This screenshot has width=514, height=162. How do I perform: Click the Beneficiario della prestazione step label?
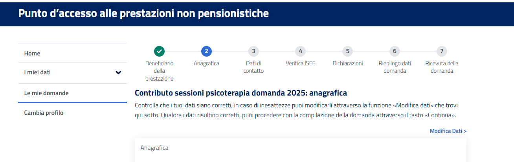tap(159, 71)
